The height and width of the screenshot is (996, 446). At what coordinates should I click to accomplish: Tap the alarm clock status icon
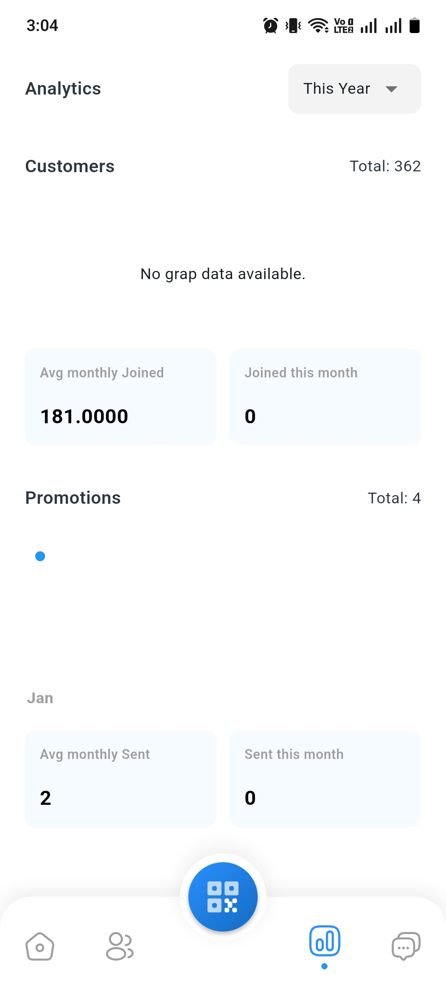270,26
